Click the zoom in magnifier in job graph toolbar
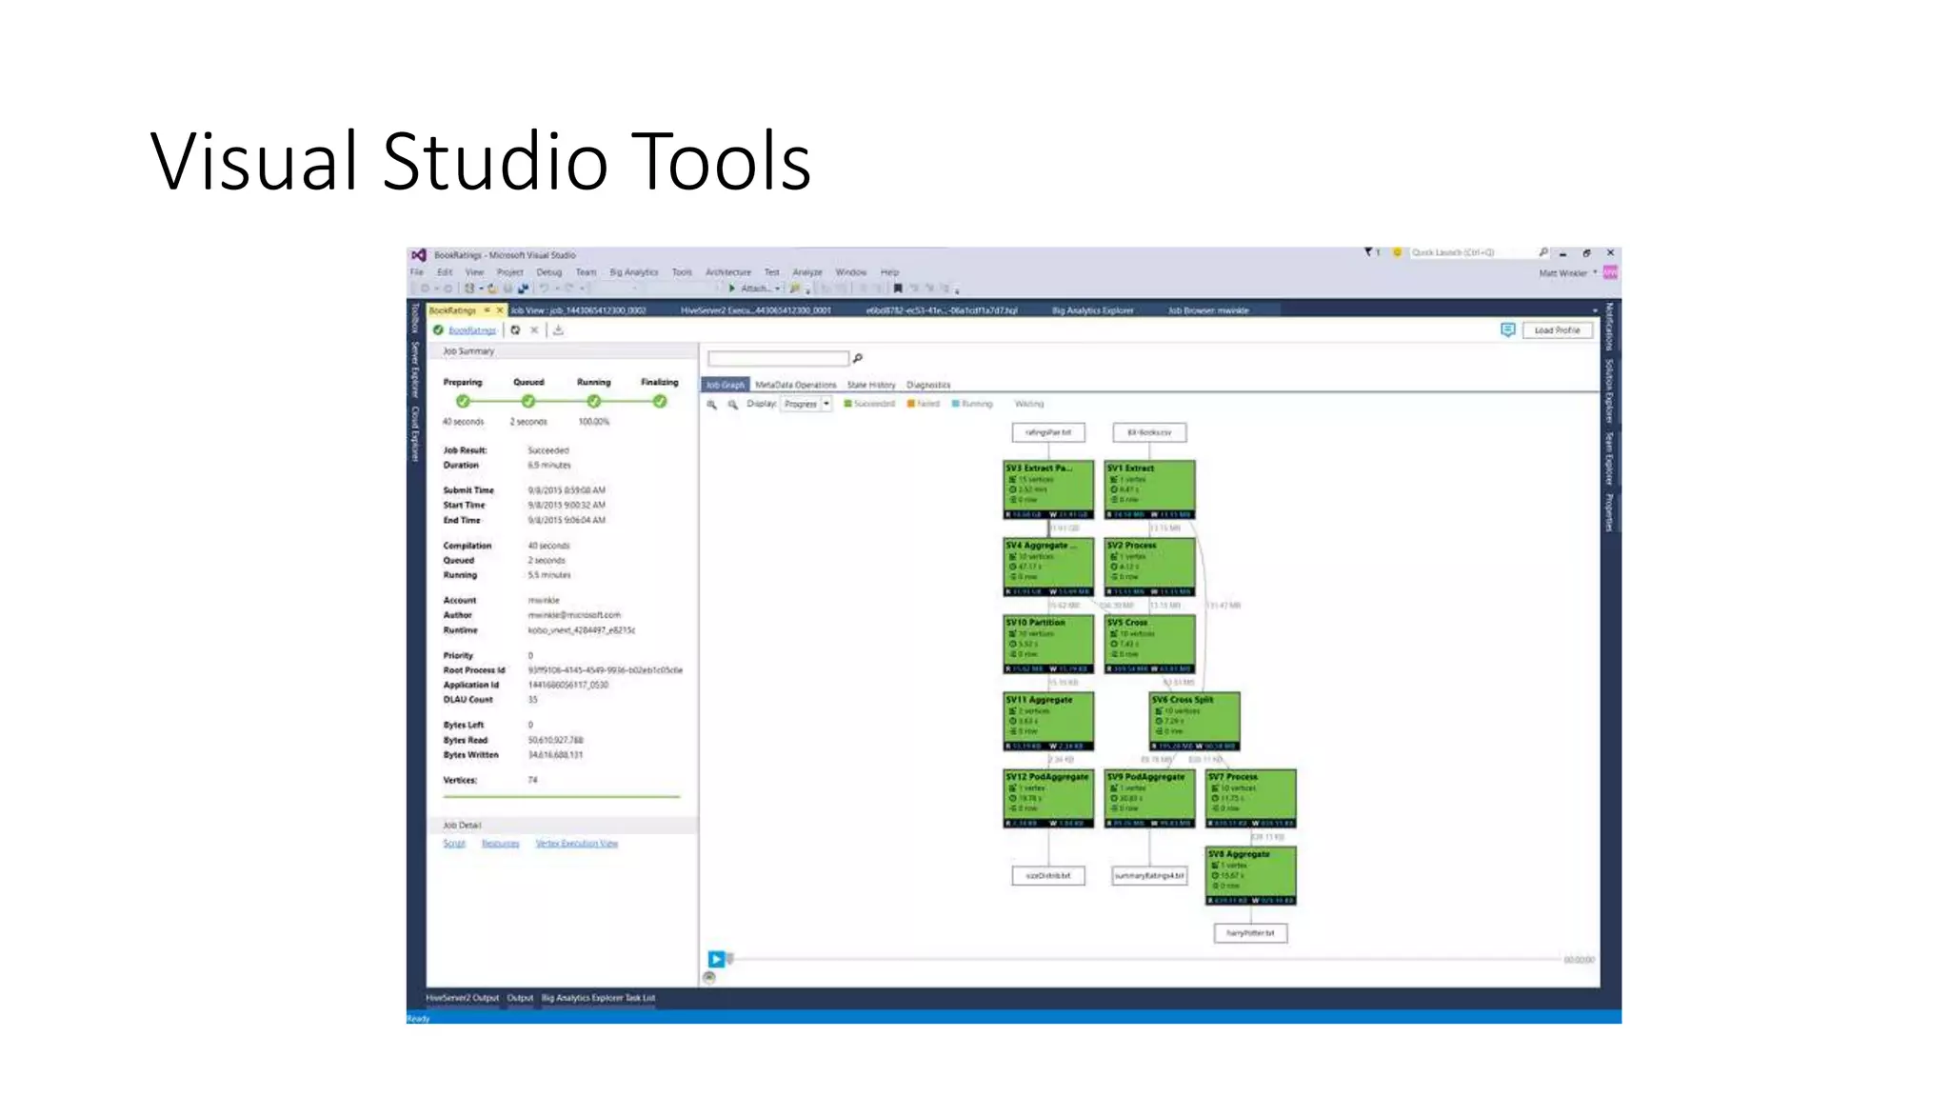 [711, 404]
